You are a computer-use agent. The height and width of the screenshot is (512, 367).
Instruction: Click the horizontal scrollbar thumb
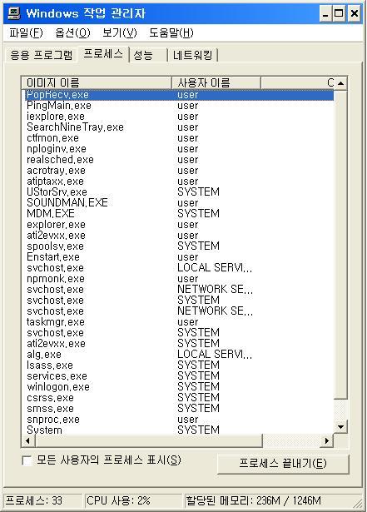click(x=149, y=440)
